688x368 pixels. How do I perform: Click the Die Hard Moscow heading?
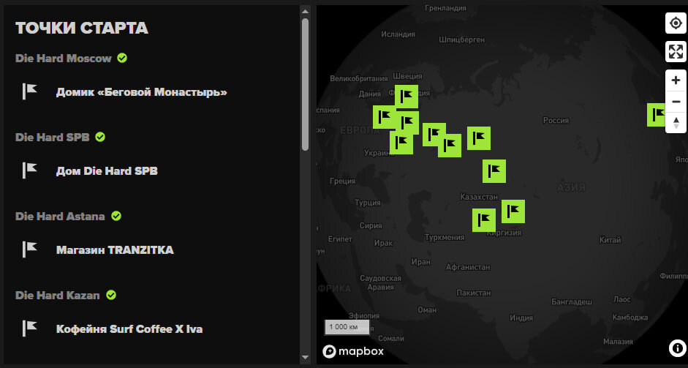coord(64,58)
